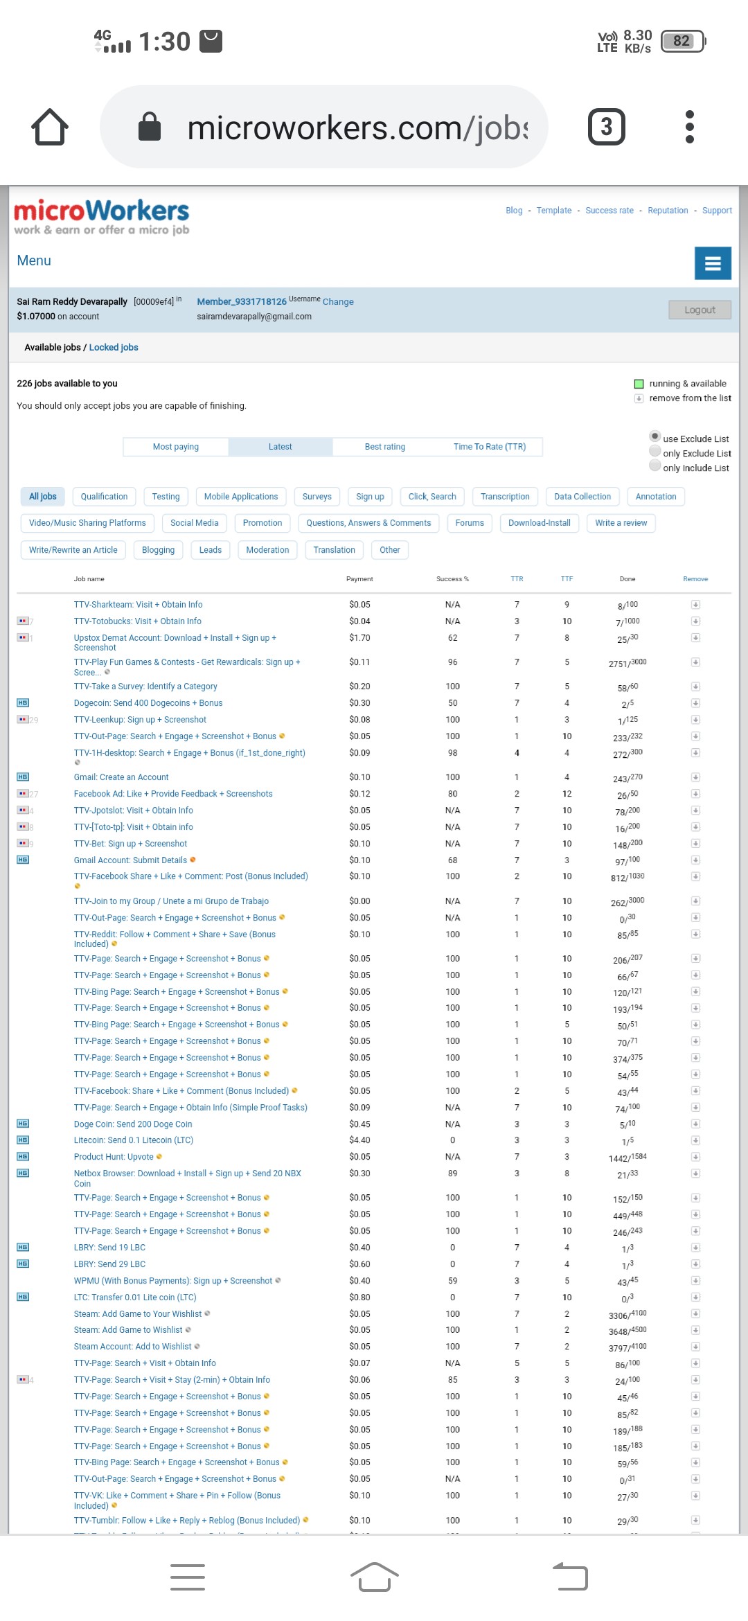The image size is (748, 1621).
Task: Remove Gmail: Create an Account job from list
Action: 695,777
